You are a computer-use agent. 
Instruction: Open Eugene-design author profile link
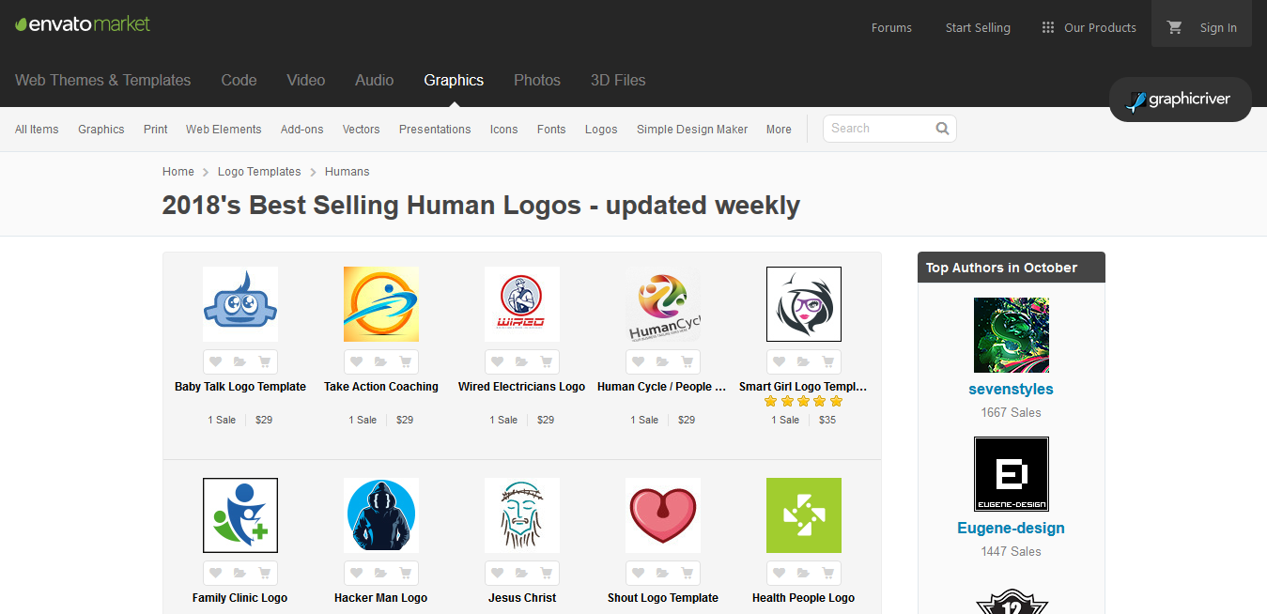pyautogui.click(x=1011, y=528)
